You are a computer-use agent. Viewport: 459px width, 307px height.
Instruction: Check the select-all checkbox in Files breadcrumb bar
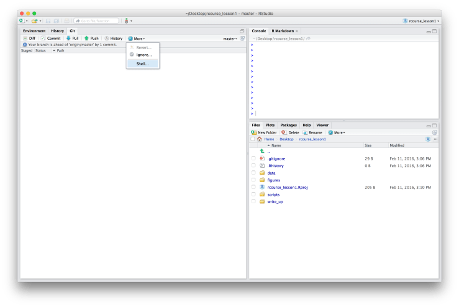[253, 139]
